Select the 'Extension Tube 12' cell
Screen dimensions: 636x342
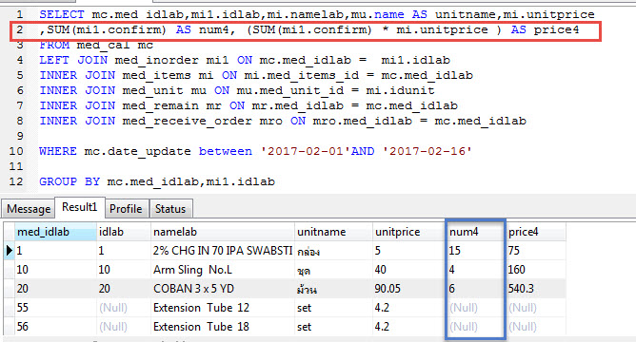point(223,308)
